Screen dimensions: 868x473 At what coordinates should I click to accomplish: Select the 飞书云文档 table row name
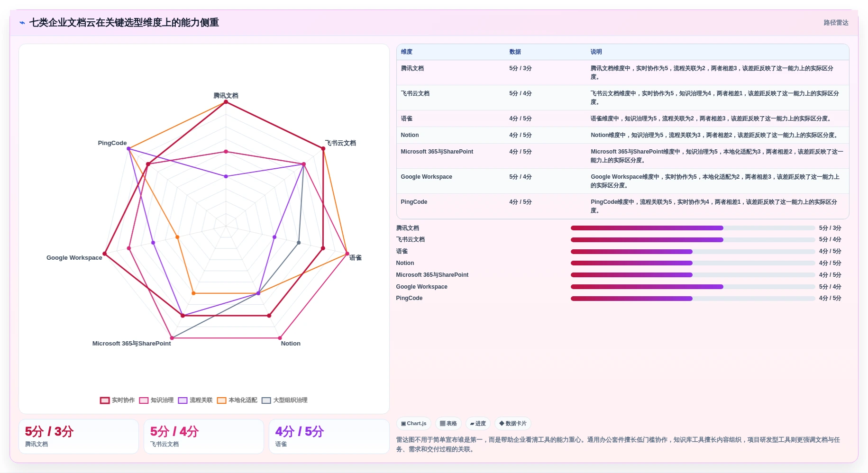[415, 93]
